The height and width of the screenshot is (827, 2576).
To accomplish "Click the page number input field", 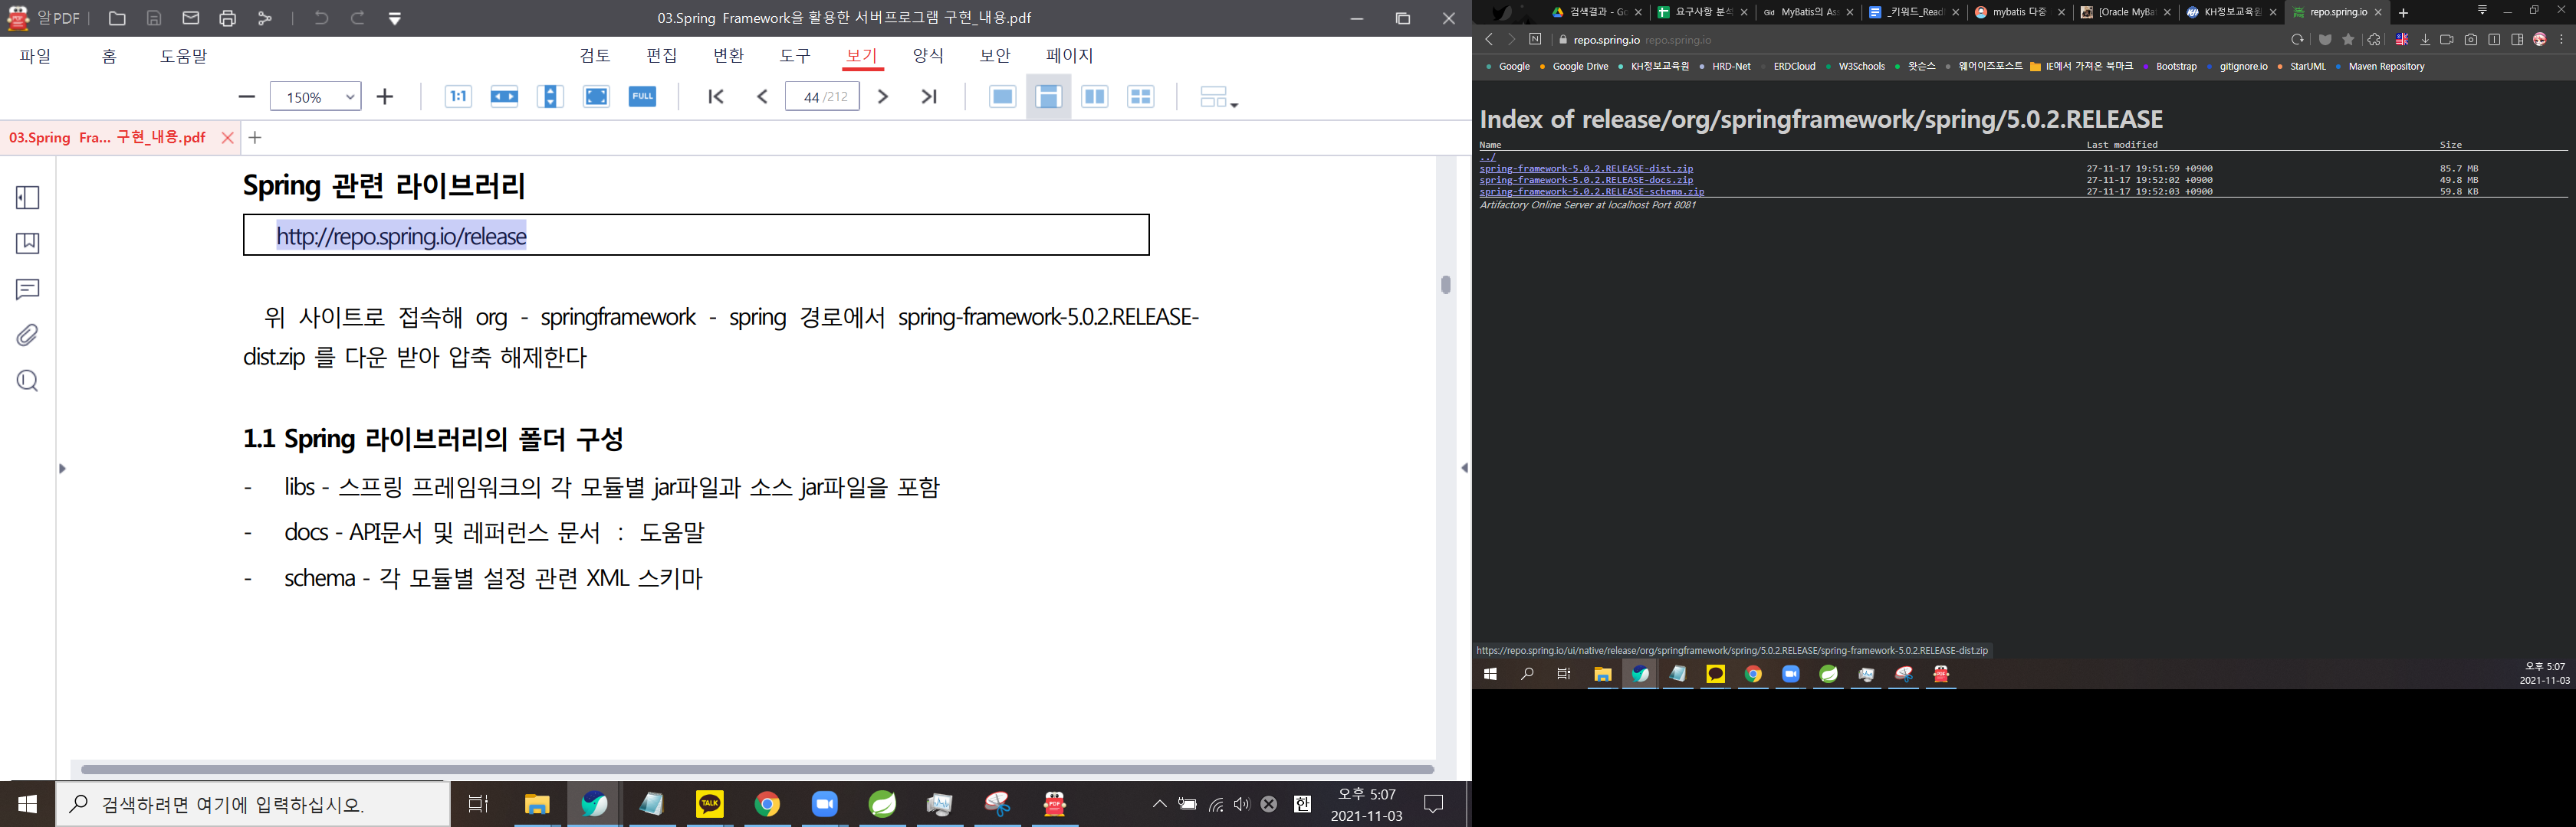I will pyautogui.click(x=822, y=97).
